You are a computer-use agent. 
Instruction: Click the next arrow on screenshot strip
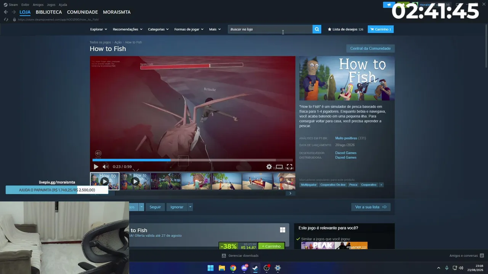(x=290, y=193)
